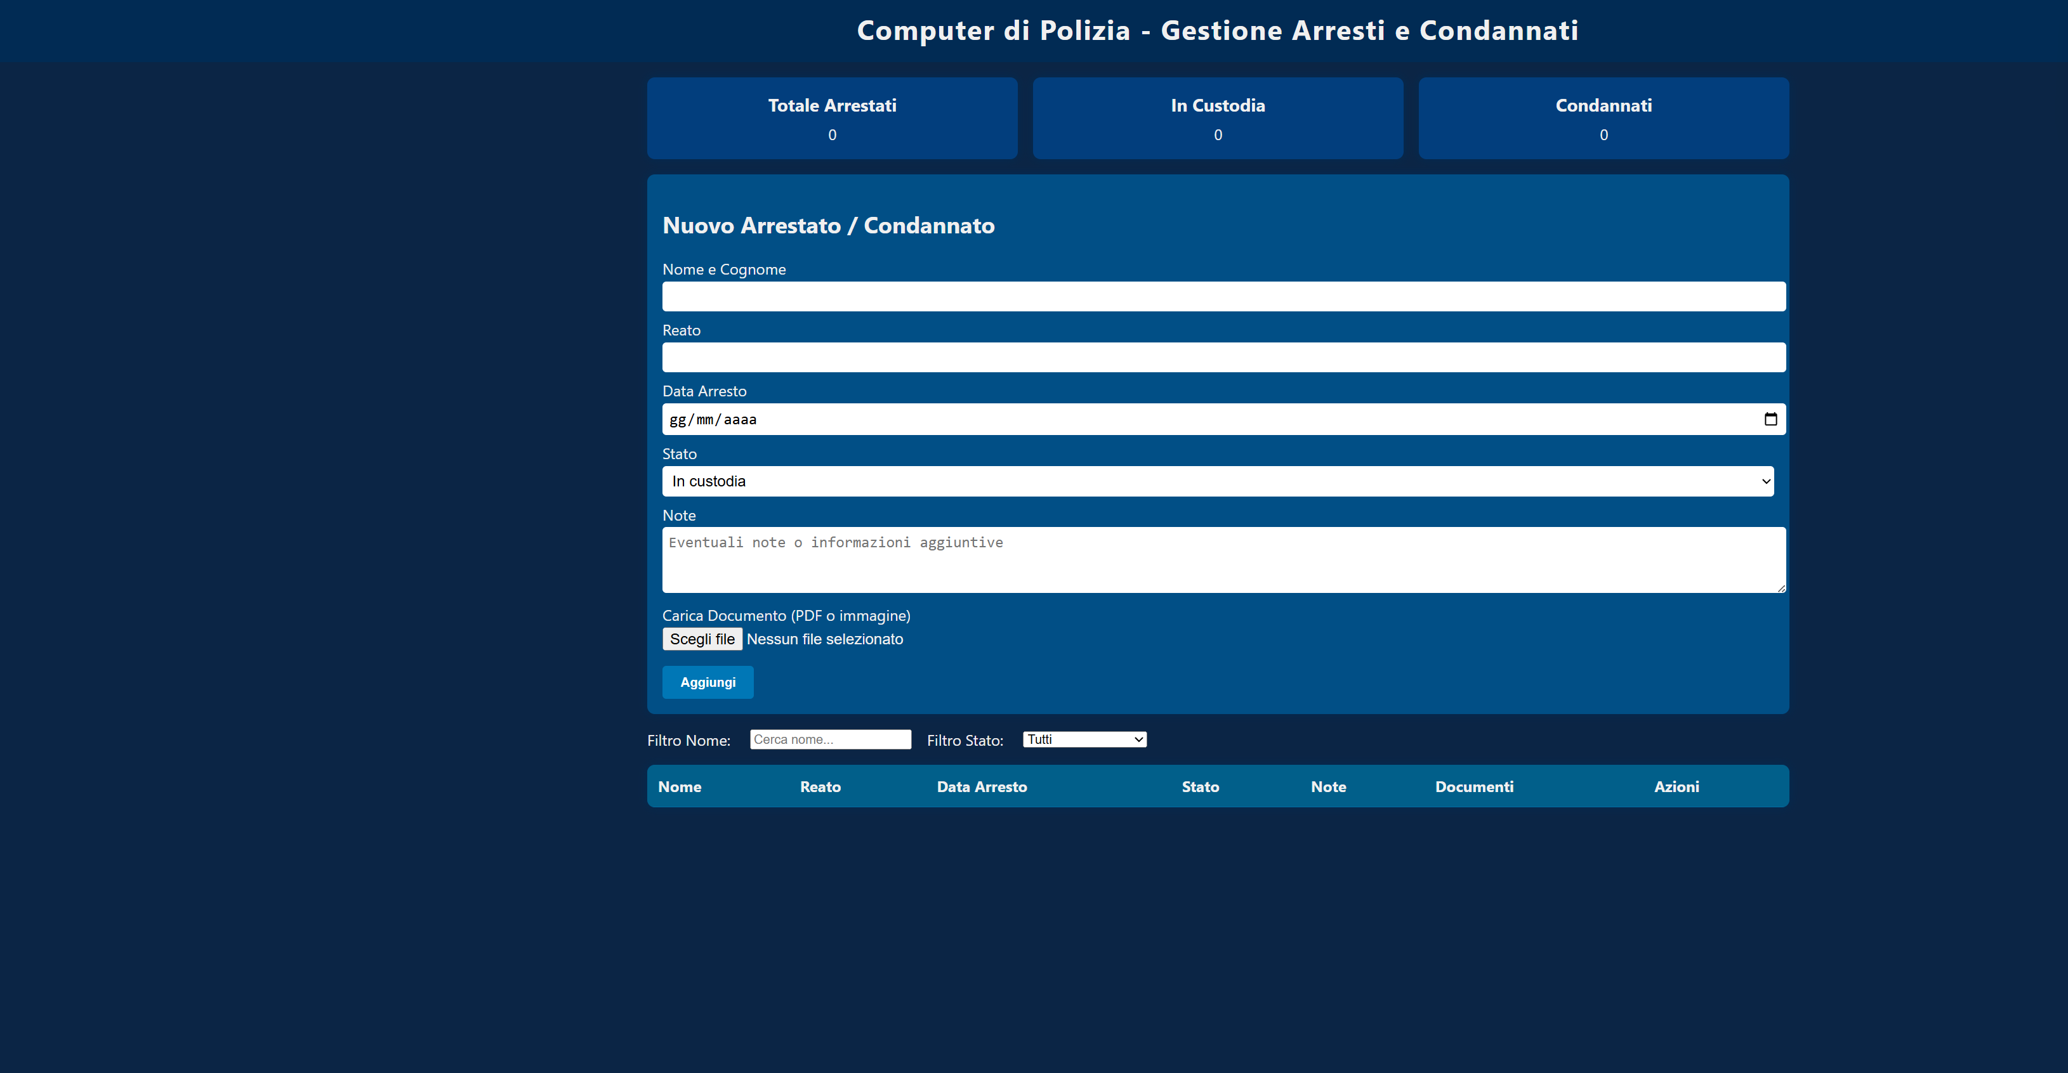This screenshot has width=2068, height=1073.
Task: Click the Documenti column header
Action: 1475,786
